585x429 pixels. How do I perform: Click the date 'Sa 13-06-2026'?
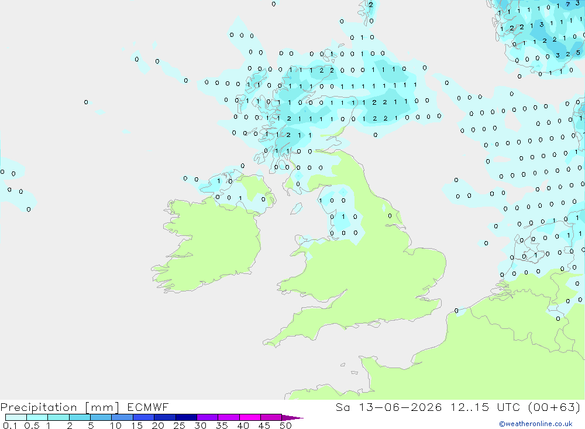click(389, 407)
